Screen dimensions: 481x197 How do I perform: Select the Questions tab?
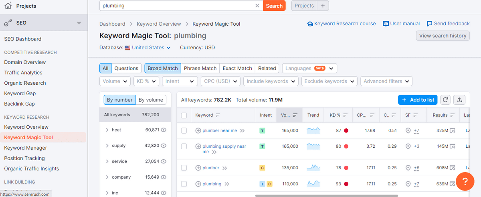tap(126, 68)
